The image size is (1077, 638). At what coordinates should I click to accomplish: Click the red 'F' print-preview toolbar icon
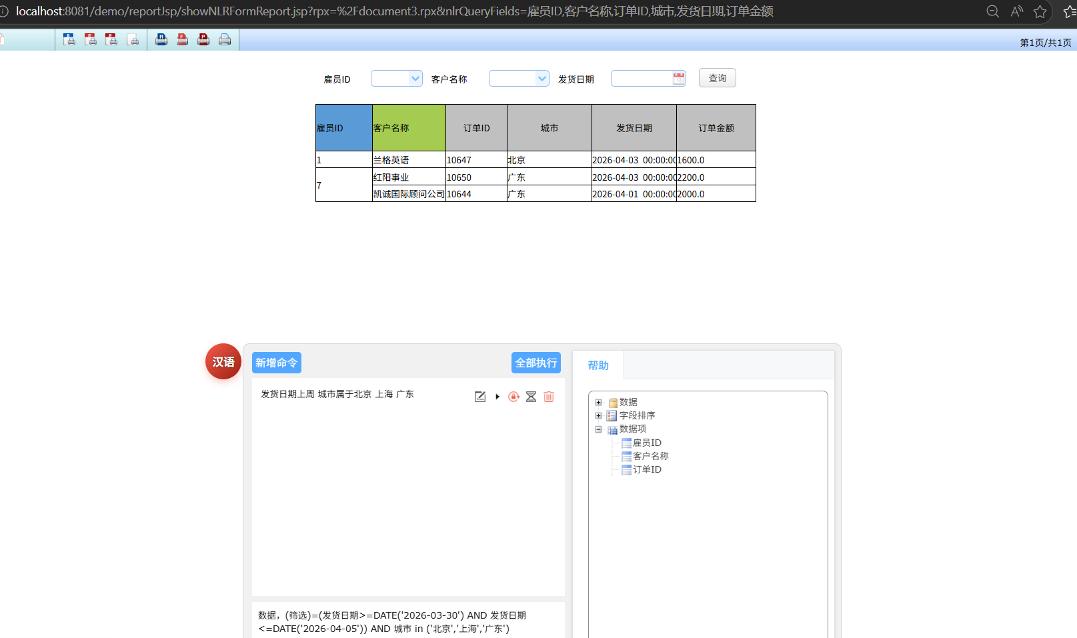(91, 39)
